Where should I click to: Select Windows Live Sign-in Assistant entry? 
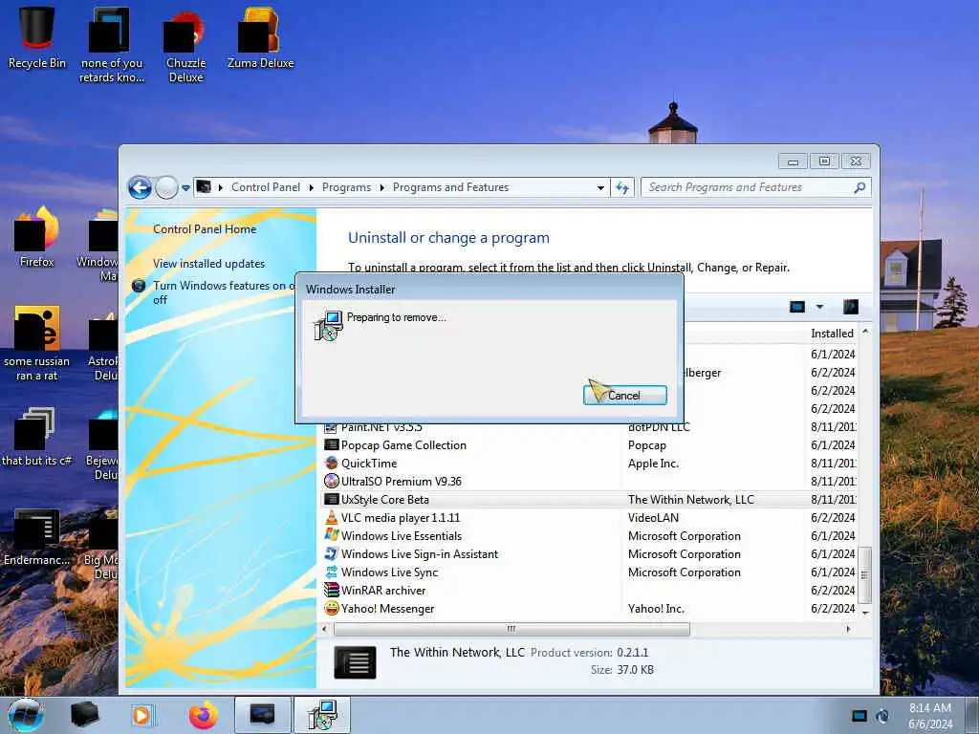click(x=589, y=553)
